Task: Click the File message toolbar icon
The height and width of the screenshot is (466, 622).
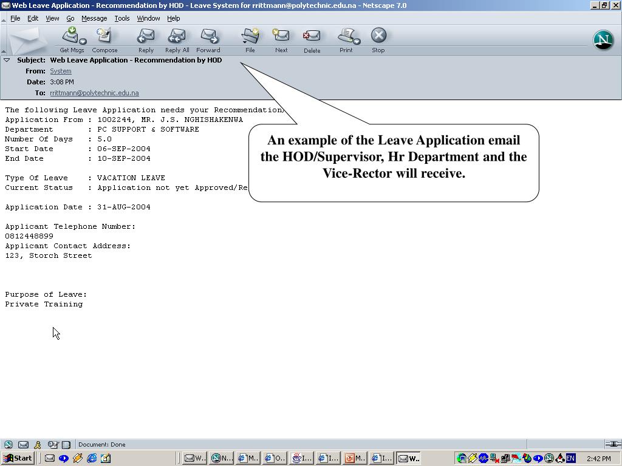Action: pyautogui.click(x=250, y=36)
